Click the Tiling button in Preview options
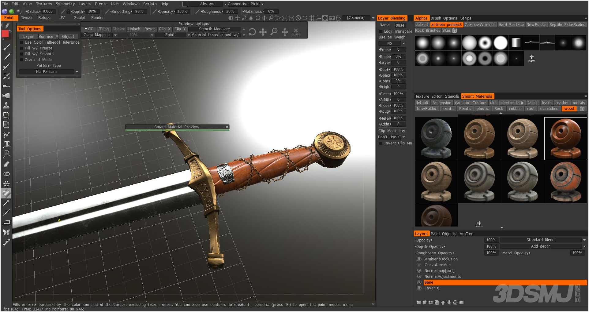 click(x=104, y=29)
